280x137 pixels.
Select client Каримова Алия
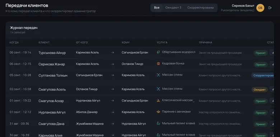[x=50, y=136]
